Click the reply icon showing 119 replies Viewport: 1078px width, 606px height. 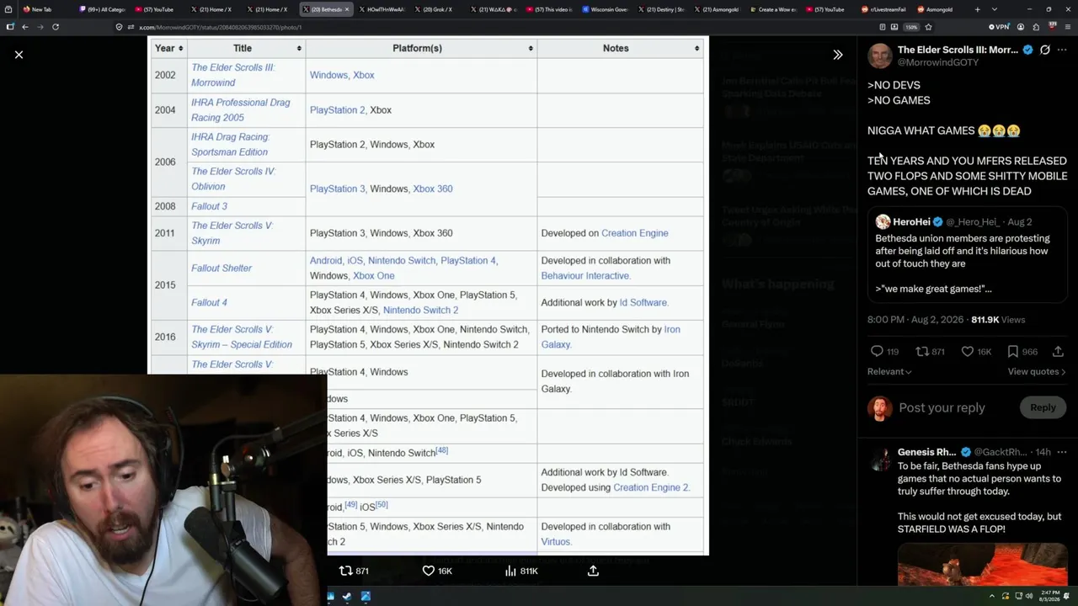point(877,351)
